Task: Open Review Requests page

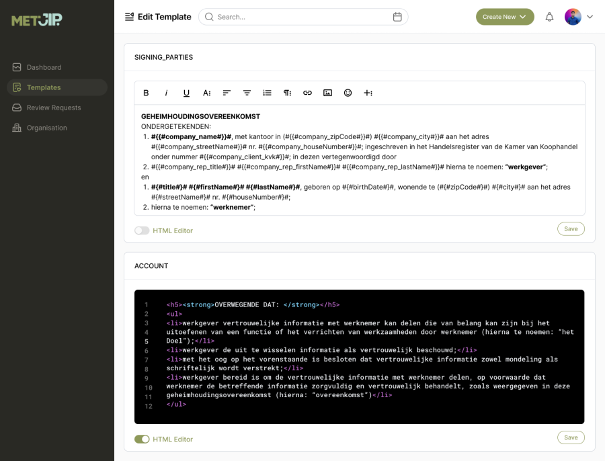Action: pos(57,108)
